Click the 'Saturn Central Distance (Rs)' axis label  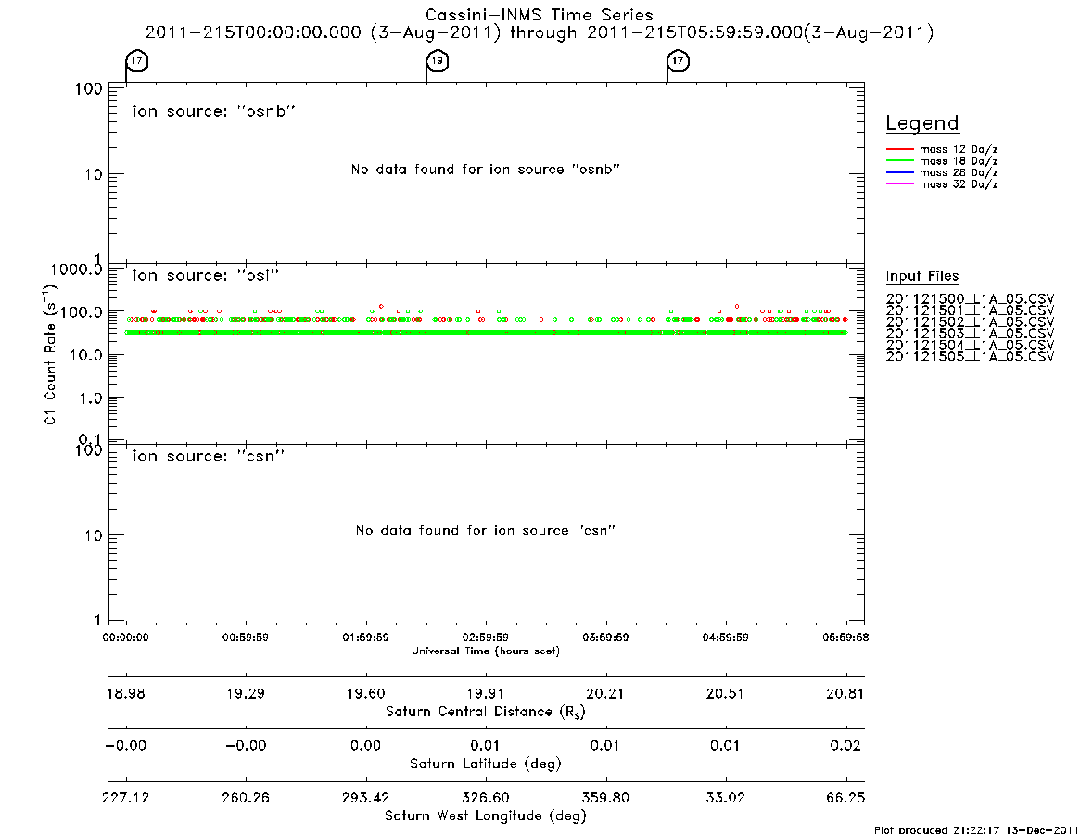point(486,712)
